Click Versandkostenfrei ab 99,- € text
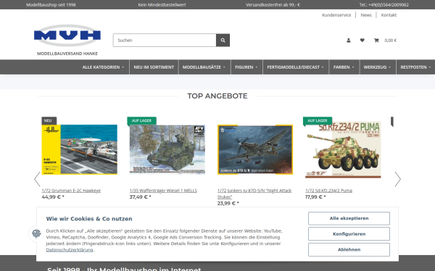435x271 pixels. (x=273, y=5)
